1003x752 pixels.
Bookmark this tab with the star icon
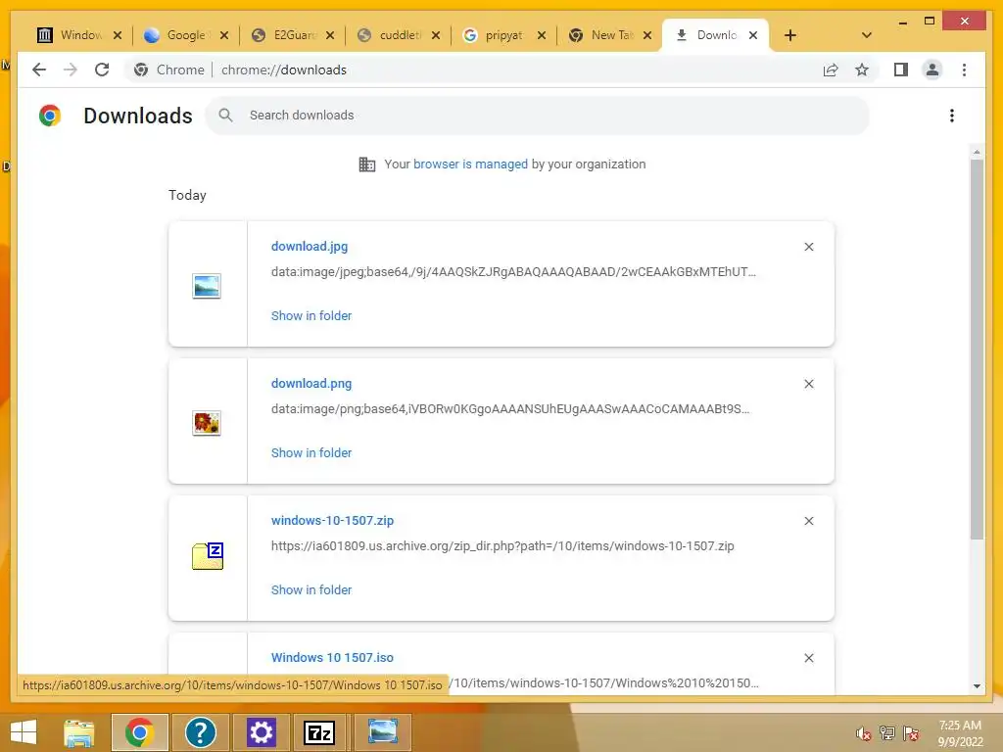[862, 70]
